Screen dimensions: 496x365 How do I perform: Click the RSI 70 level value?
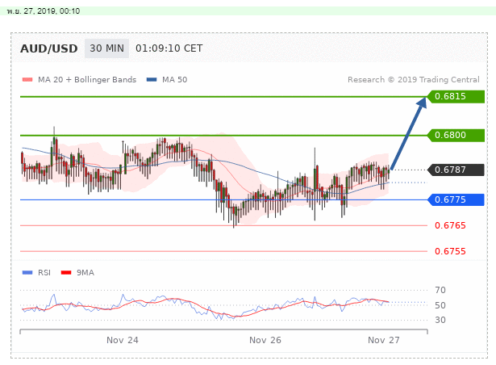(440, 290)
